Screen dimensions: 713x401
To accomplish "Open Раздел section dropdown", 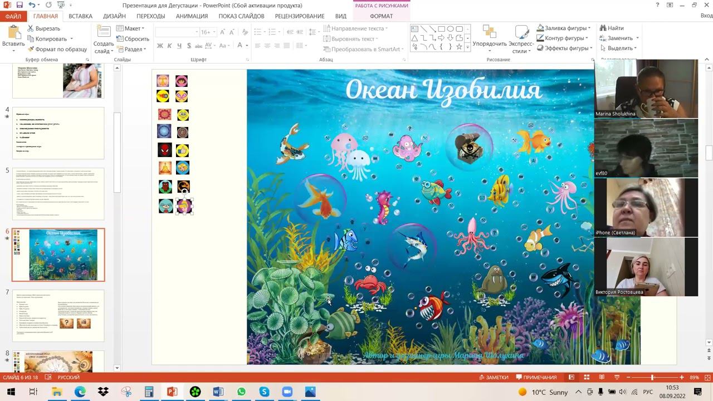I will (131, 49).
